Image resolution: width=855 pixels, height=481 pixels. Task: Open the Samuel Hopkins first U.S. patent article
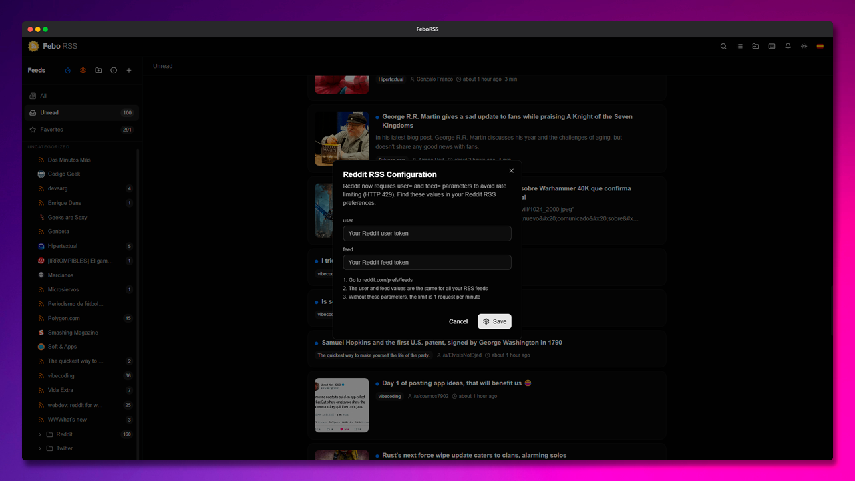tap(442, 343)
